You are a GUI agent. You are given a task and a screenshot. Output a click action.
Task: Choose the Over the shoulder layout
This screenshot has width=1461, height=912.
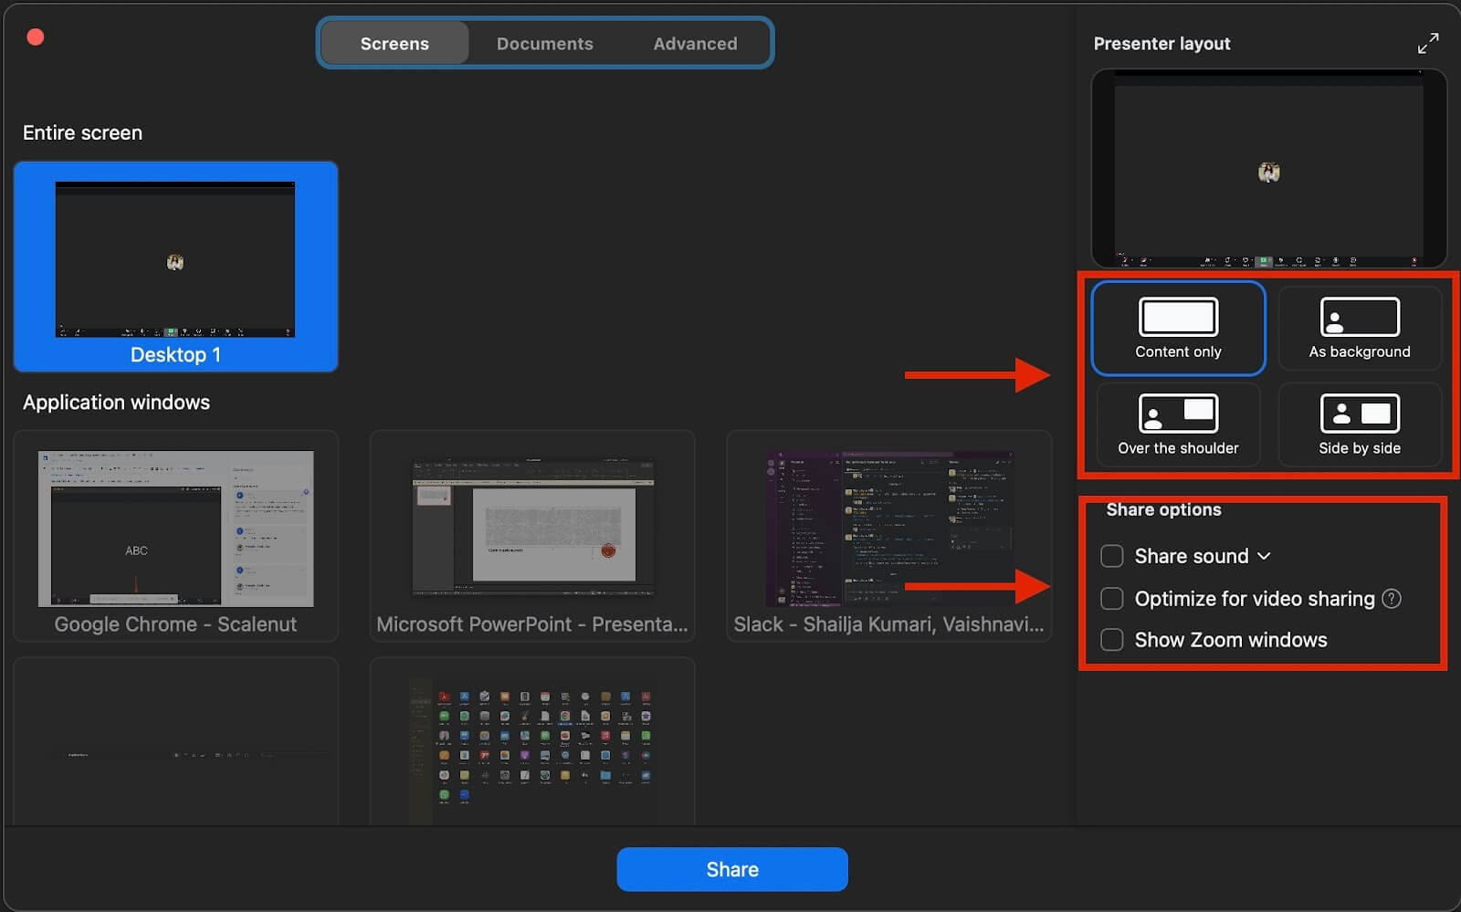pos(1178,425)
